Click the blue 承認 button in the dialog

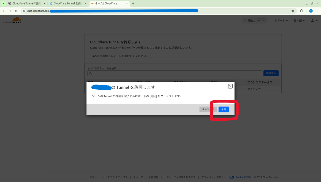click(x=224, y=109)
